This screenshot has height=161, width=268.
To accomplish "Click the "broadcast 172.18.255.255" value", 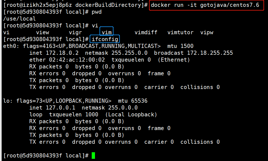I will [193, 53].
